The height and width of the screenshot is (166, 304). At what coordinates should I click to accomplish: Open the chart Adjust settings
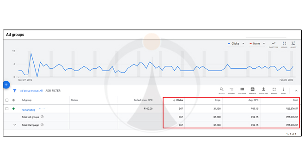(x=293, y=45)
